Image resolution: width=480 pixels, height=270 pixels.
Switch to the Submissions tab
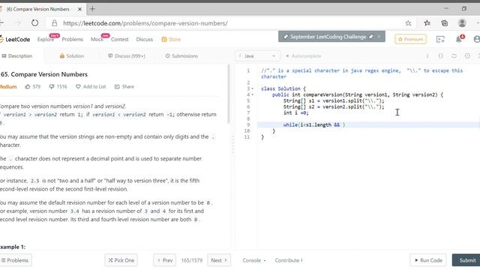pos(181,56)
